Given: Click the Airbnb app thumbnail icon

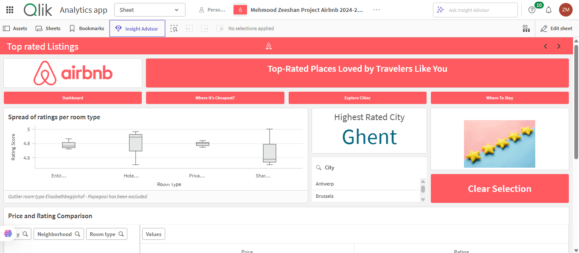Looking at the screenshot, I should [x=240, y=10].
